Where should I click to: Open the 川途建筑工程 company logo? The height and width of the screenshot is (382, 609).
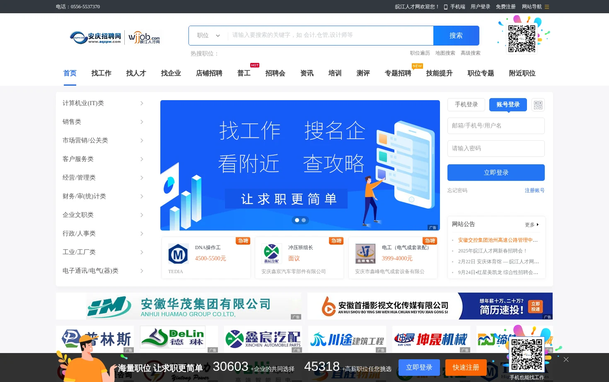point(347,339)
